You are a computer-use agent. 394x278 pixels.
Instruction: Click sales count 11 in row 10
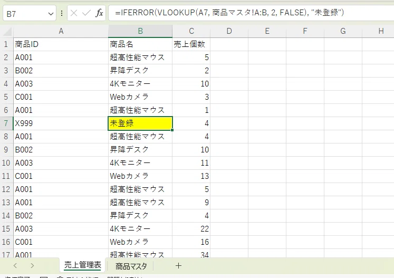191,163
